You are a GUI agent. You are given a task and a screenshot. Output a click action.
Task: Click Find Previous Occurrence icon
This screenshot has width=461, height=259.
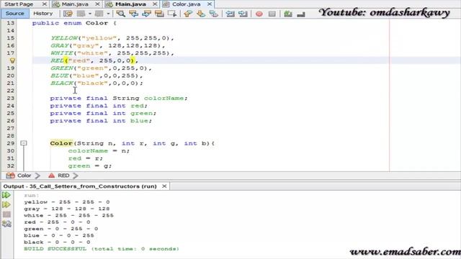tap(133, 14)
